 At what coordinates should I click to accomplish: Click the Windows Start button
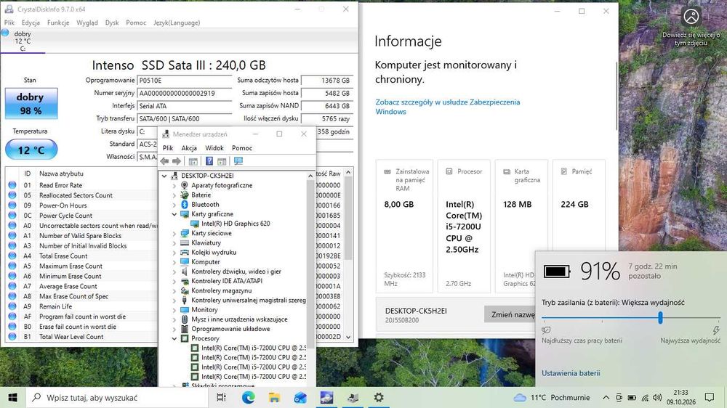[x=12, y=397]
